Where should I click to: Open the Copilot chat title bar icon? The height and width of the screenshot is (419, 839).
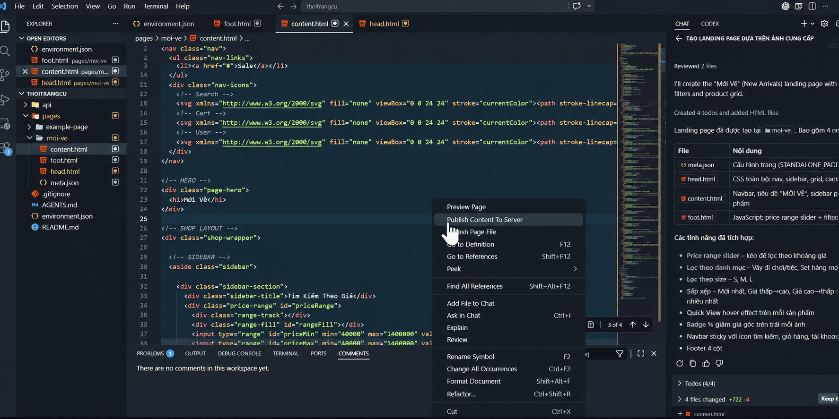coord(577,6)
